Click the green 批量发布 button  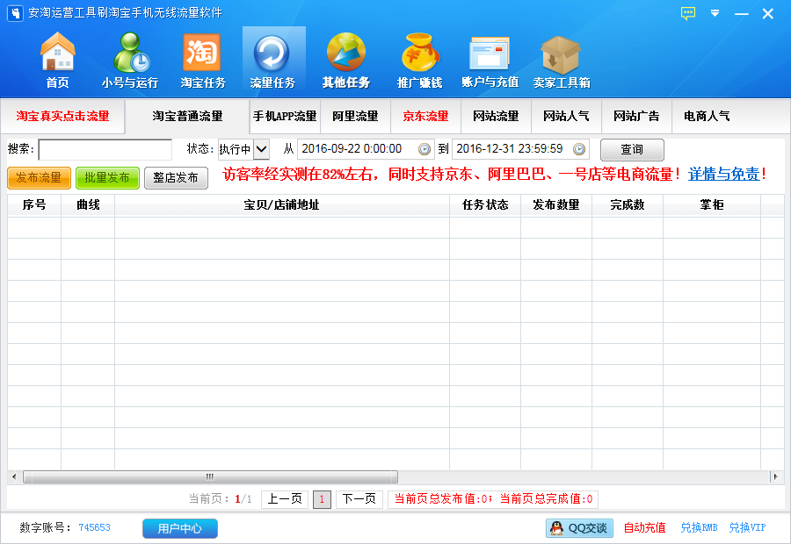pyautogui.click(x=107, y=178)
